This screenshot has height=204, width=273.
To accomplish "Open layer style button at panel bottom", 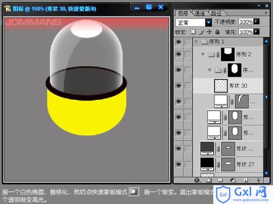I will 197,180.
